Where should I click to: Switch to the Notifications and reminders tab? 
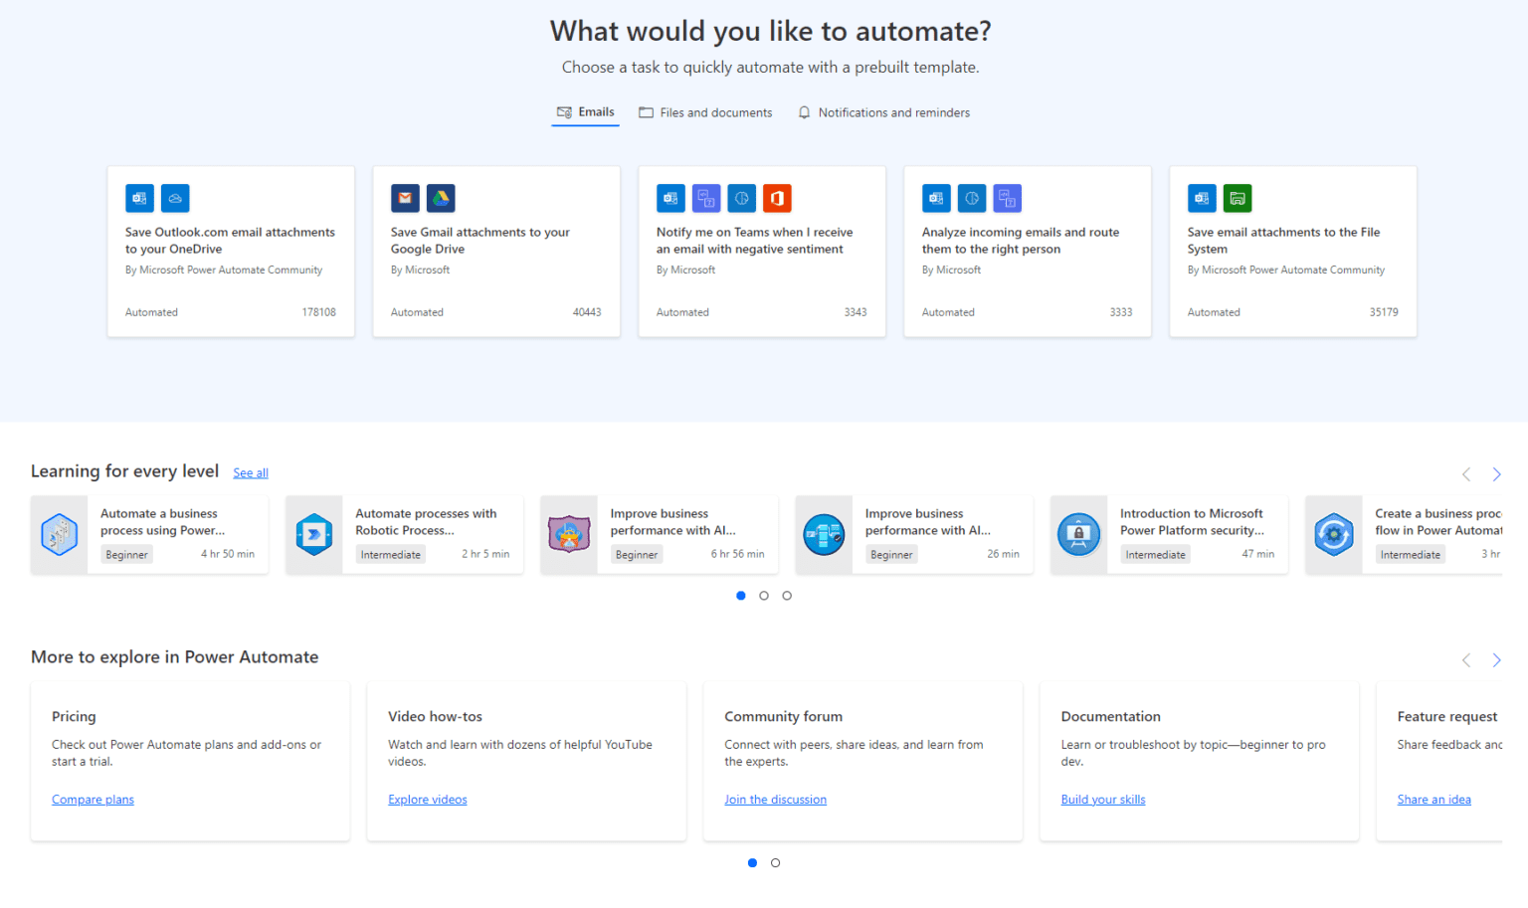coord(893,111)
